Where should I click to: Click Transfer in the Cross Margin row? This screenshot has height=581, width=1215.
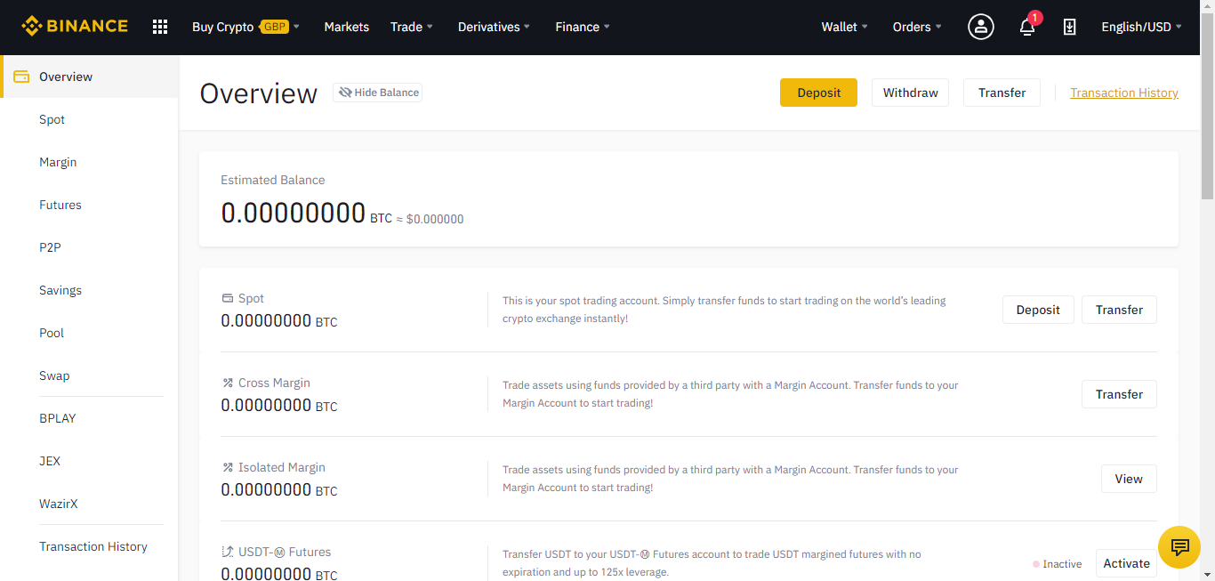1119,394
